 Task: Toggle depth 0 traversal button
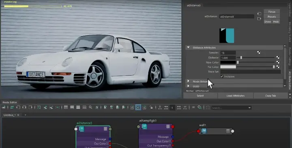click(x=160, y=107)
